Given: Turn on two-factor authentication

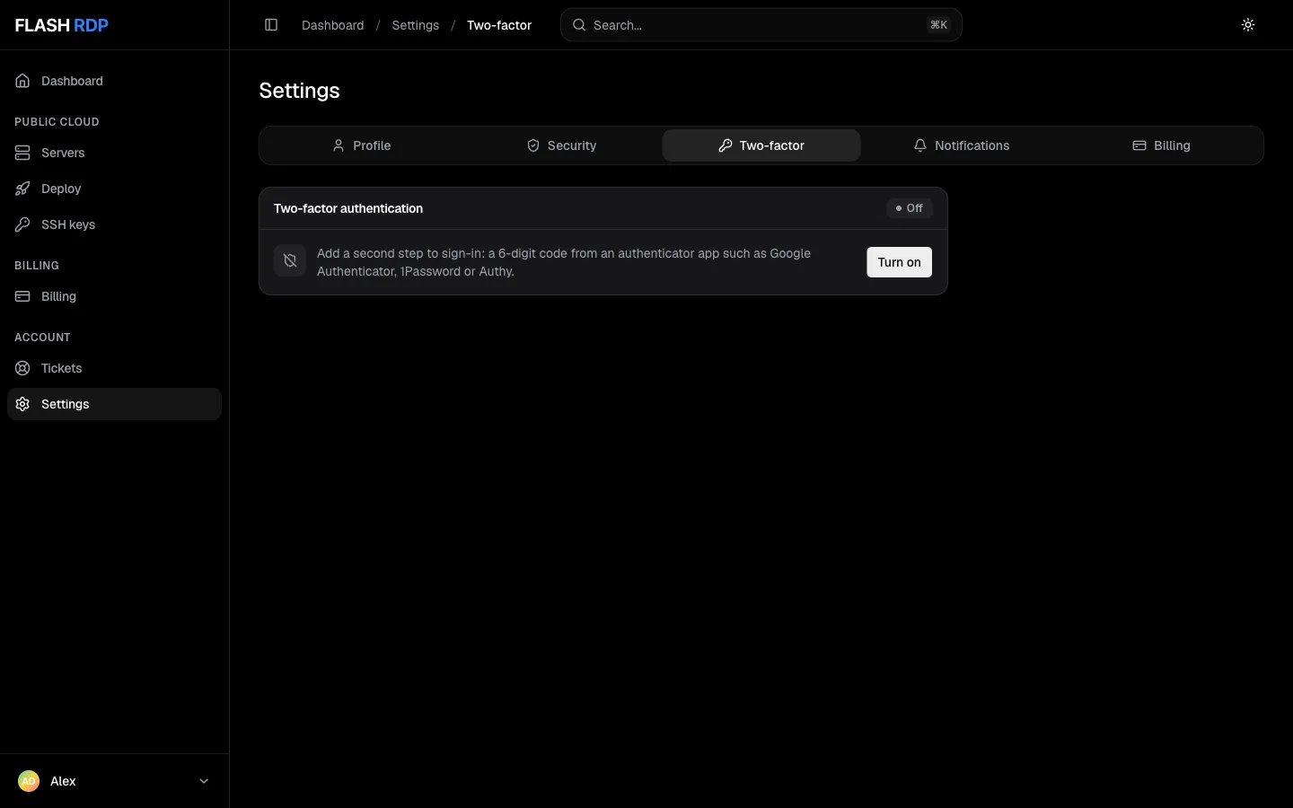Looking at the screenshot, I should pos(899,262).
